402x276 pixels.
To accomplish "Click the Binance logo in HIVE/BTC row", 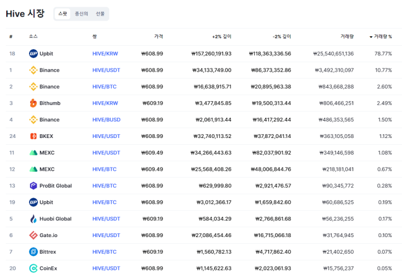I will 33,87.
